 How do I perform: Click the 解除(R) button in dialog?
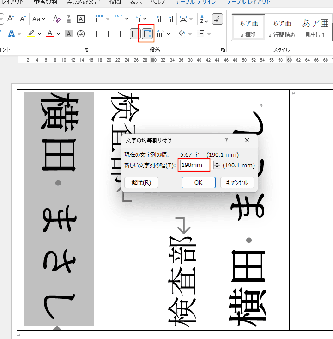point(141,183)
